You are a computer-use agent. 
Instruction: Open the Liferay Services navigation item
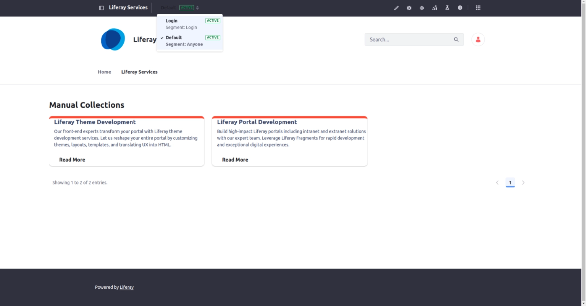click(x=139, y=72)
